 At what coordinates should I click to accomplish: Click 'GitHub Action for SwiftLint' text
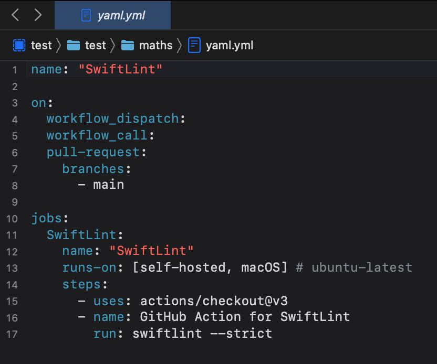click(245, 317)
